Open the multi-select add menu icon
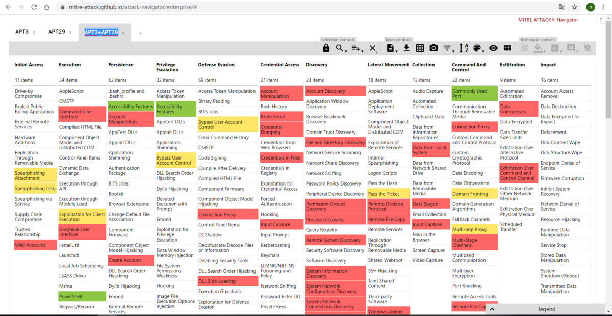Image resolution: width=612 pixels, height=316 pixels. click(x=357, y=48)
